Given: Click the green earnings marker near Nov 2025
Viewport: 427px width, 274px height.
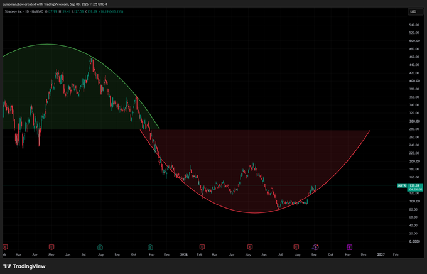Looking at the screenshot, I should pyautogui.click(x=150, y=247).
